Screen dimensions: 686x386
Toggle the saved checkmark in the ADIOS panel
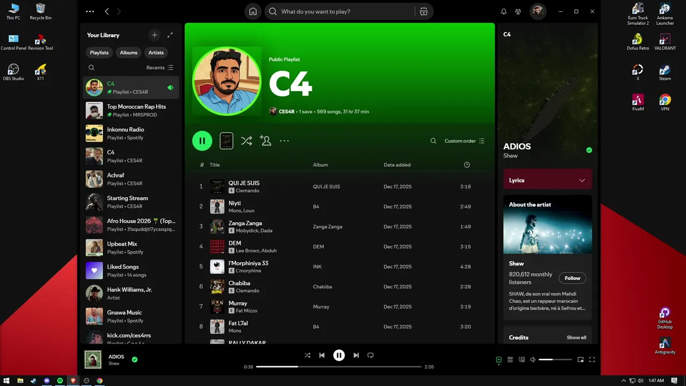(x=589, y=150)
